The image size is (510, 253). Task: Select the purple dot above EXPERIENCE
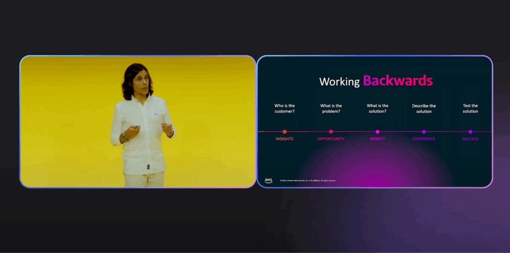(x=424, y=131)
